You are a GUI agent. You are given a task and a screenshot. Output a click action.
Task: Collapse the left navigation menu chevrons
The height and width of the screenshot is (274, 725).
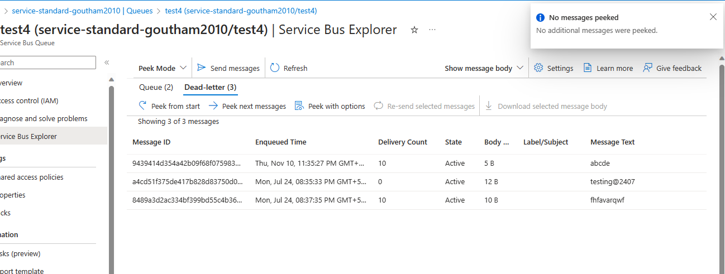(107, 63)
